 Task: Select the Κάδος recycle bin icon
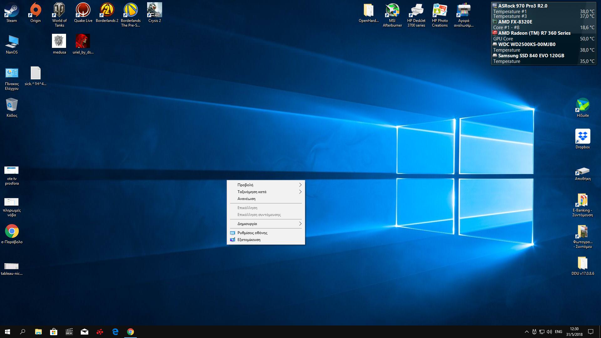point(12,108)
